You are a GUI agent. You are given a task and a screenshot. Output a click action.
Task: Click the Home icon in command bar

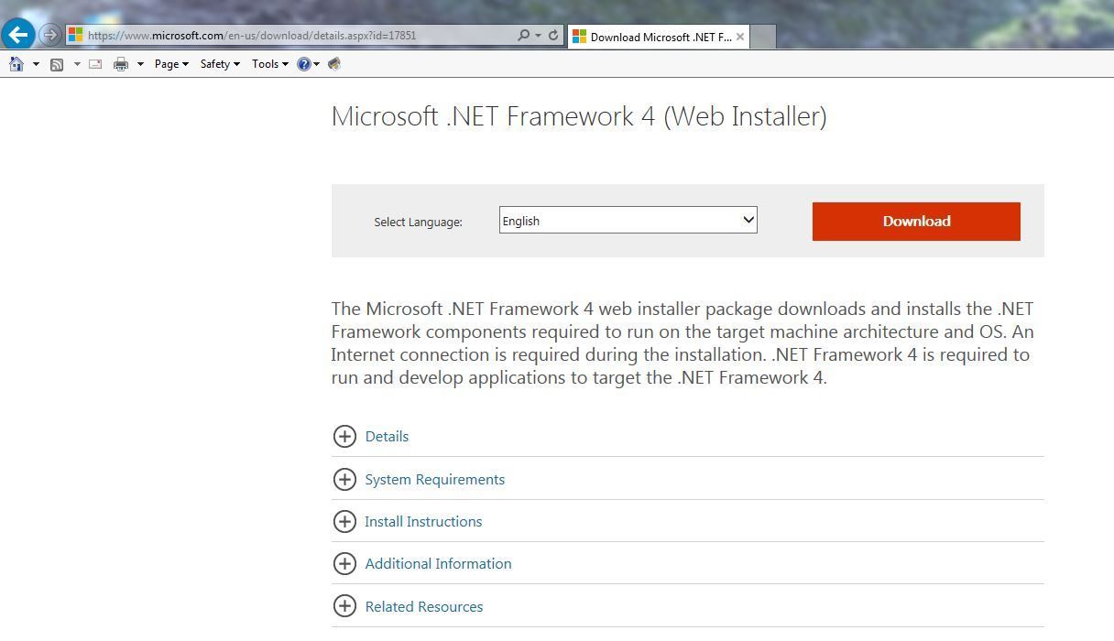(x=16, y=64)
